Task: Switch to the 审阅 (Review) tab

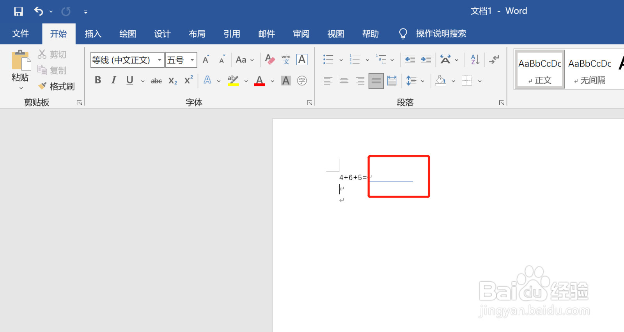Action: click(x=301, y=34)
